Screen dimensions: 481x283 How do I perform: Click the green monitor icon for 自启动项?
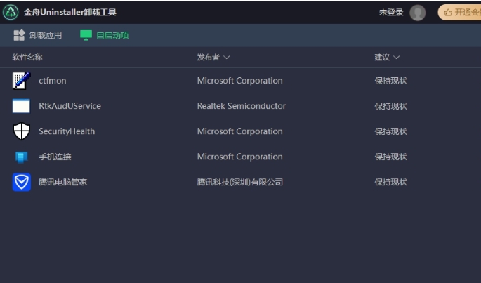[86, 35]
